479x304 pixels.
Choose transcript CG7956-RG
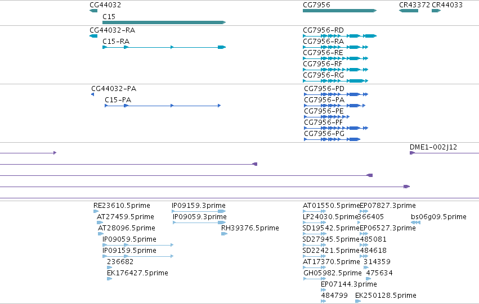(x=335, y=81)
